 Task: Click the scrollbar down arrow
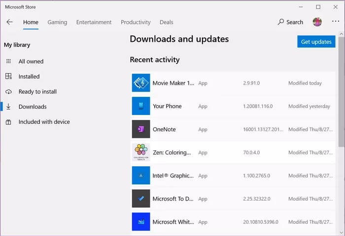[342, 232]
